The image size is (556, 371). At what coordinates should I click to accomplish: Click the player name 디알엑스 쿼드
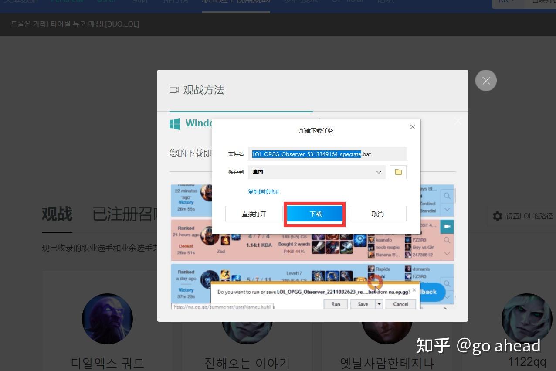pos(108,363)
